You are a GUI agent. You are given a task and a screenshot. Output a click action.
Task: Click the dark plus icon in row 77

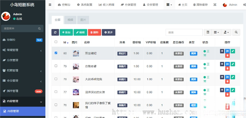pyautogui.click(x=222, y=90)
